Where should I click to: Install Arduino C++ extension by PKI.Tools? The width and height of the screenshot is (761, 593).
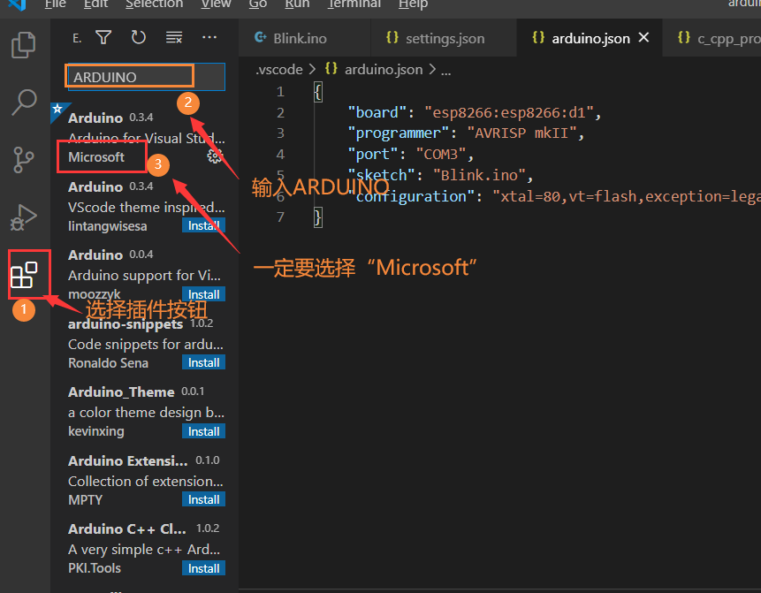(203, 568)
